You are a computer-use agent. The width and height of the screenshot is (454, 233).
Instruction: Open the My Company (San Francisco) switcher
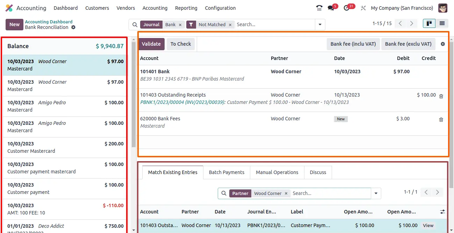click(x=402, y=8)
